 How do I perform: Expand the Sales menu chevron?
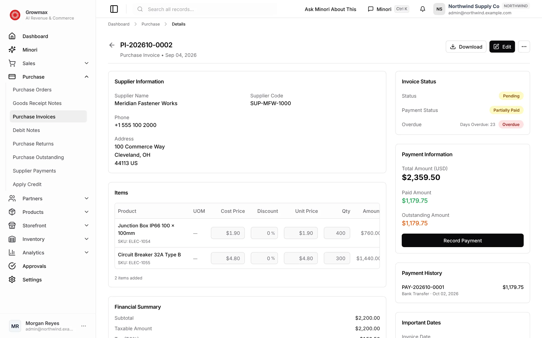coord(87,63)
